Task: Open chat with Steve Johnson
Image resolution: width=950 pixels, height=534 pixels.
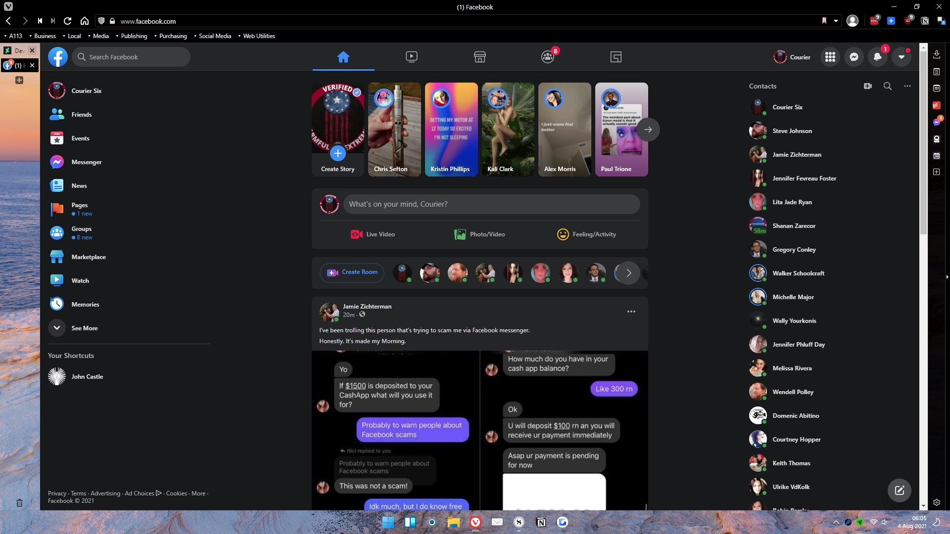Action: coord(831,131)
